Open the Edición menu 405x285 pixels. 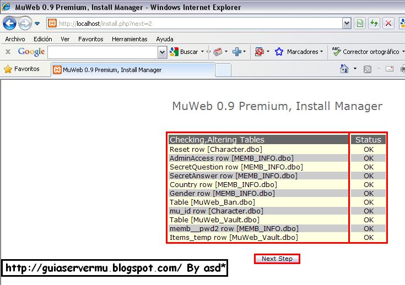[42, 39]
